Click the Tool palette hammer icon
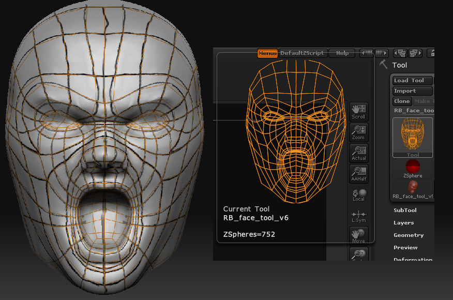The height and width of the screenshot is (300, 453). click(x=383, y=64)
